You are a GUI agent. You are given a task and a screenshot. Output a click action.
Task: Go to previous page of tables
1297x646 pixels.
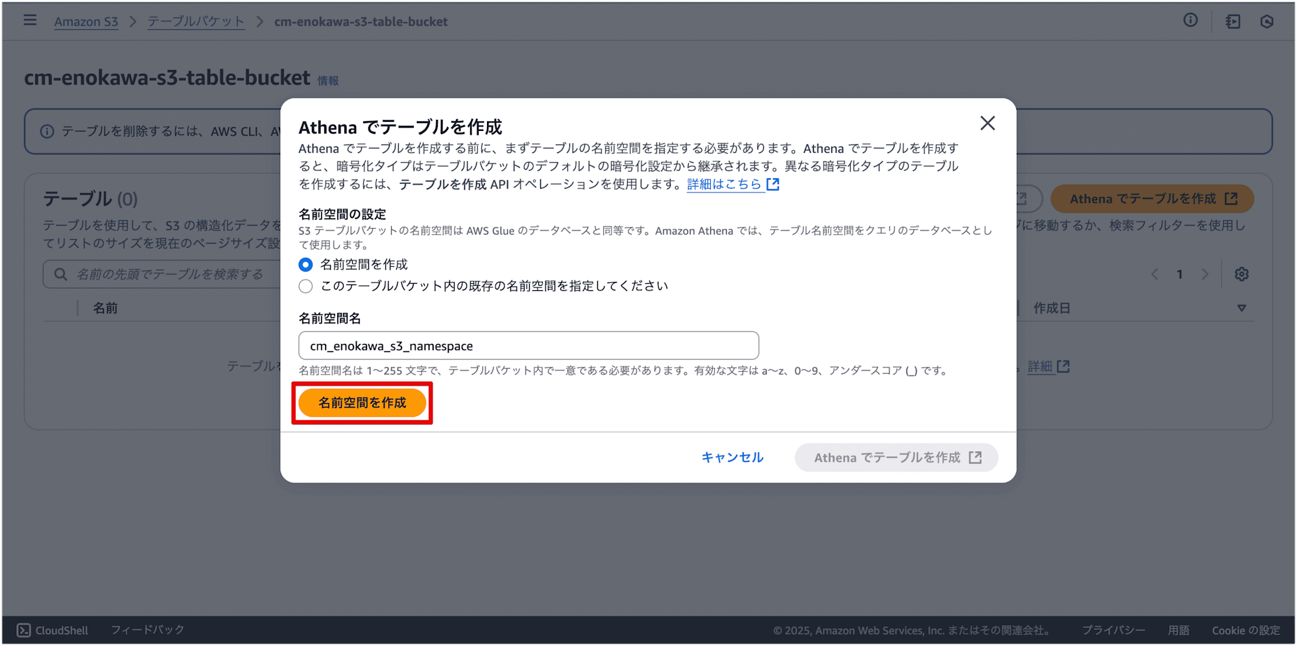pyautogui.click(x=1155, y=274)
